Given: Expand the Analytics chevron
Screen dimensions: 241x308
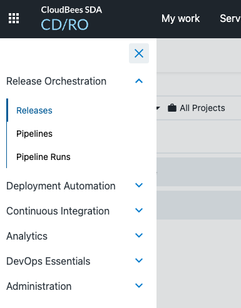Looking at the screenshot, I should (x=139, y=235).
